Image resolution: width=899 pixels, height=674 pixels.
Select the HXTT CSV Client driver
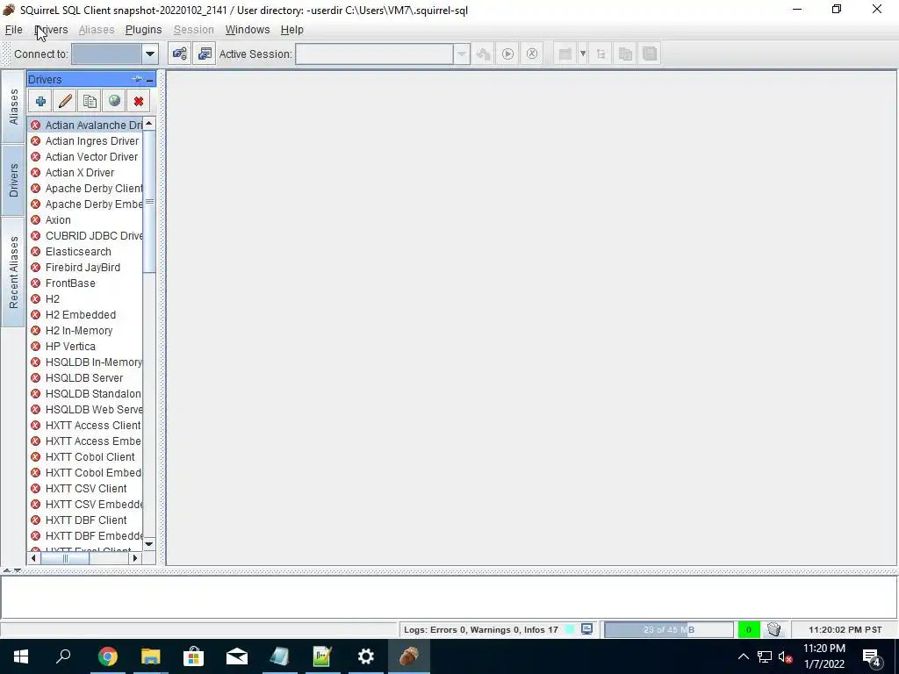pyautogui.click(x=85, y=488)
